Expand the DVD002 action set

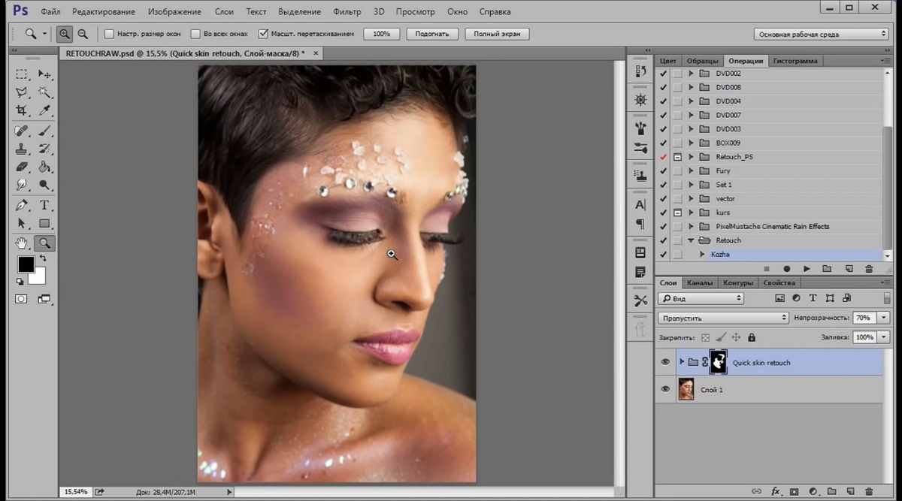[691, 74]
